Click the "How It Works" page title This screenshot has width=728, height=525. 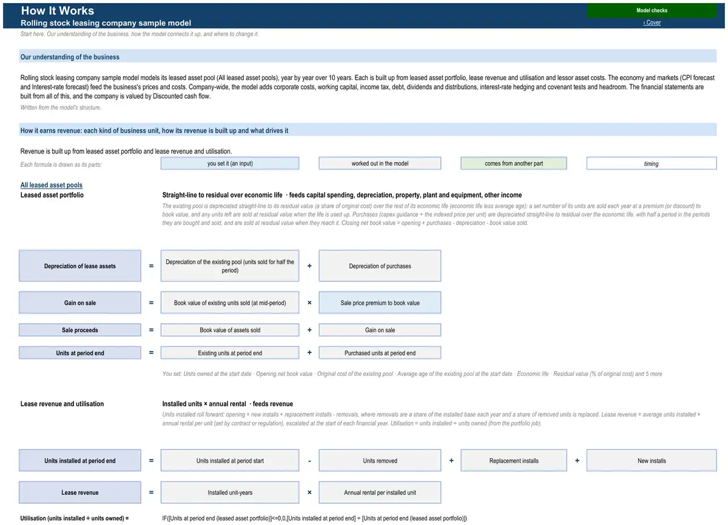pos(58,10)
